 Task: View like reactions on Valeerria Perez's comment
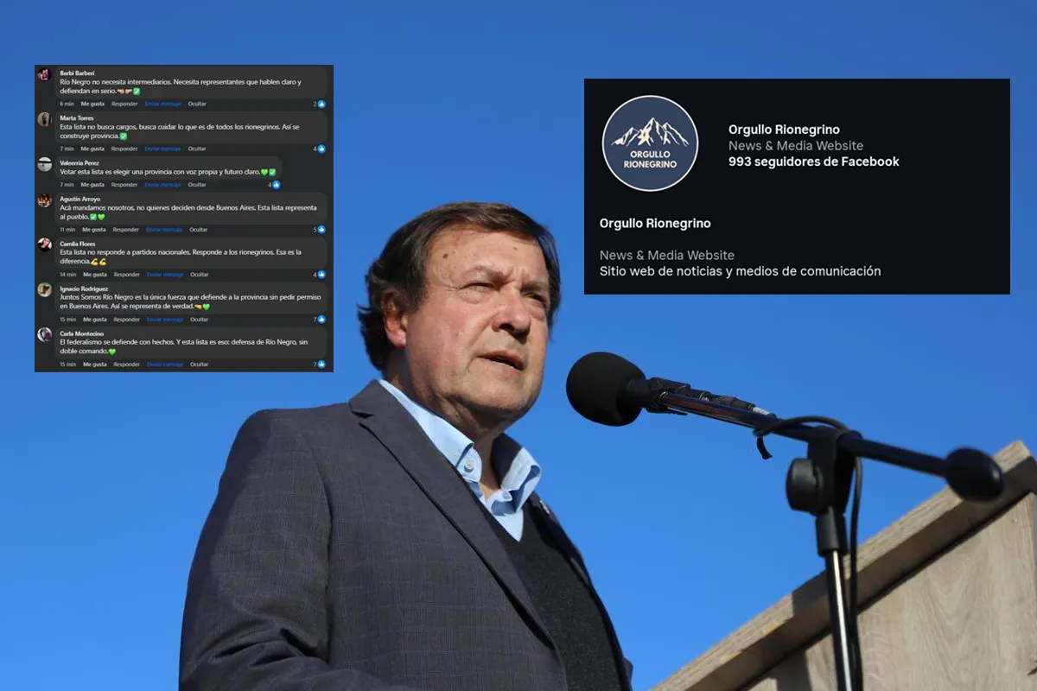coord(274,185)
